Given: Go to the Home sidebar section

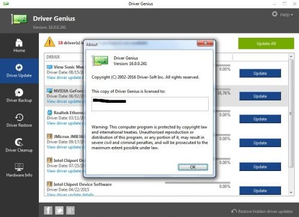Looking at the screenshot, I should (19, 45).
